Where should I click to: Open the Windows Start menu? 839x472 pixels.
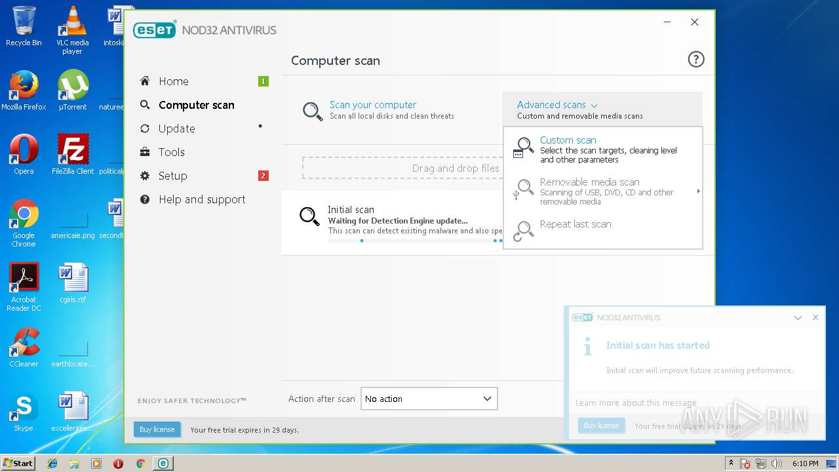point(18,463)
